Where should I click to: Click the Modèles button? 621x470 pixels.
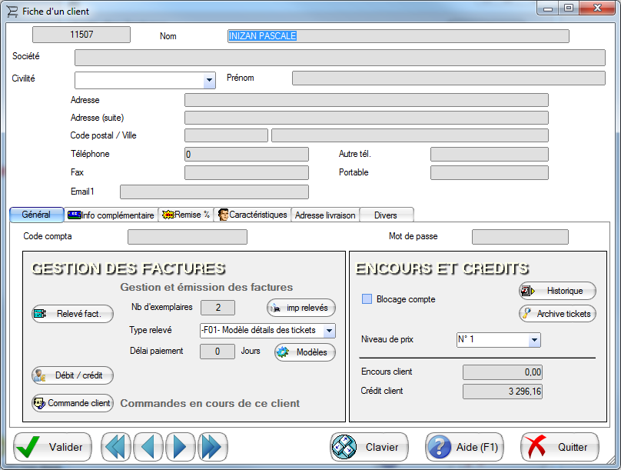pos(305,352)
